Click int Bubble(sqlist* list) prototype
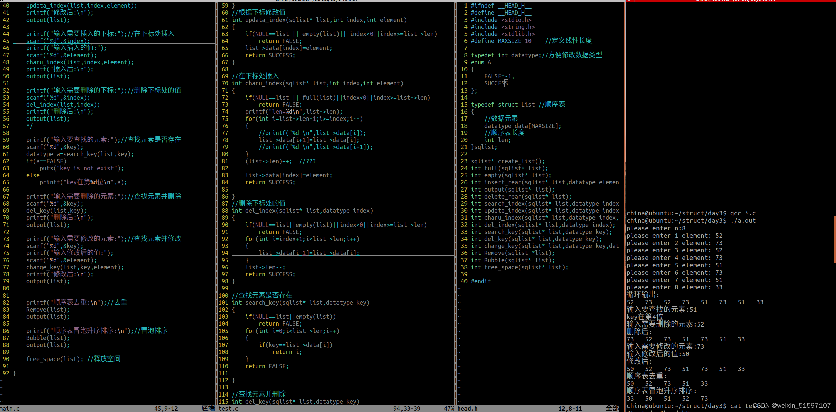Viewport: 836px width, 412px height. click(513, 260)
